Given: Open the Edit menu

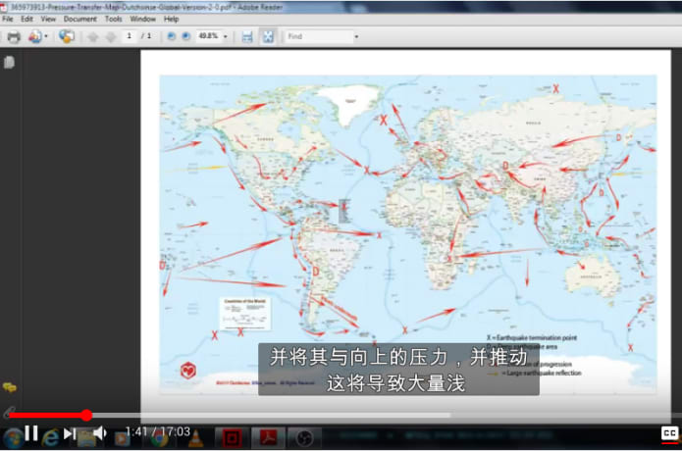Looking at the screenshot, I should (x=26, y=19).
